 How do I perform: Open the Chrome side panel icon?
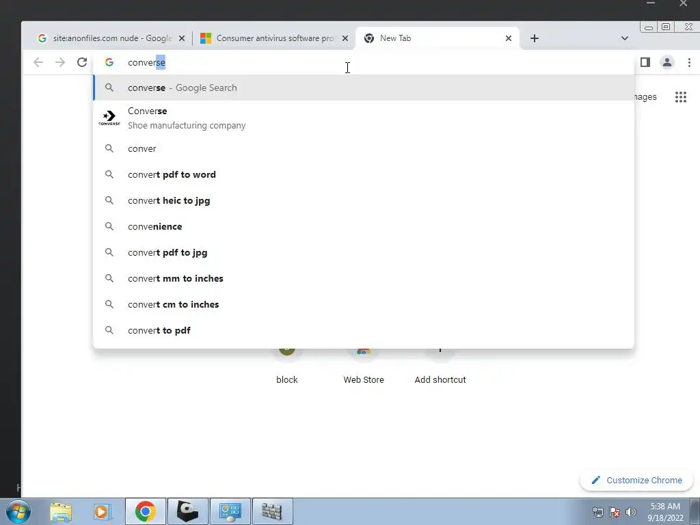tap(645, 62)
